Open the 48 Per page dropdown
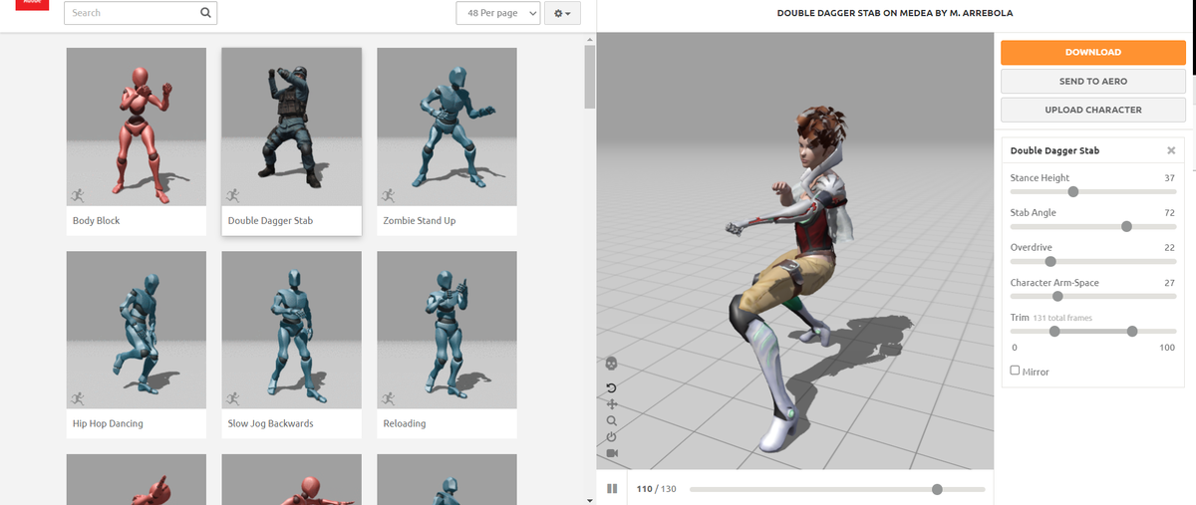Screen dimensions: 1196x505 (498, 13)
